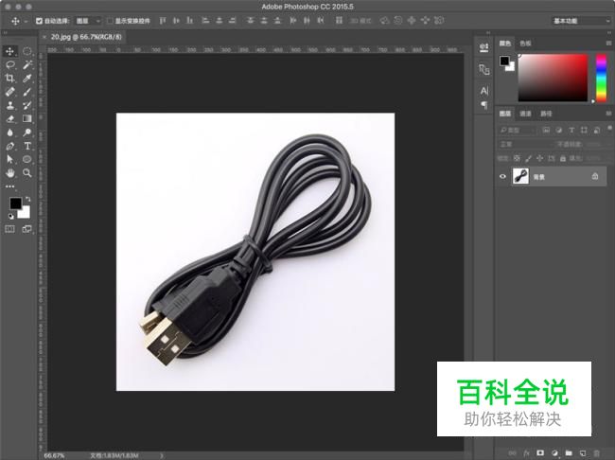Click Auto-Align Layers button in options bar
This screenshot has width=615, height=460.
(x=339, y=21)
